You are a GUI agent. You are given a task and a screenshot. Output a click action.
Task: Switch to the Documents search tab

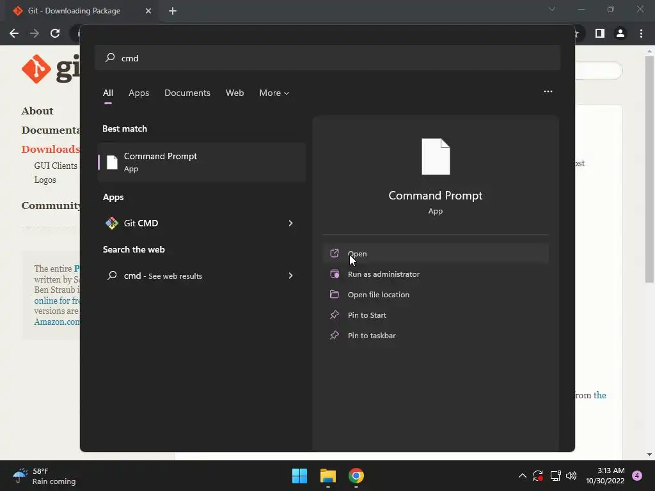click(x=187, y=93)
